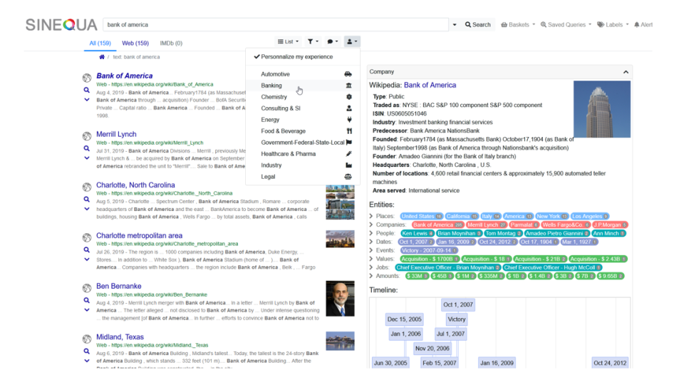684x385 pixels.
Task: Open the user profile dropdown
Action: (x=351, y=41)
